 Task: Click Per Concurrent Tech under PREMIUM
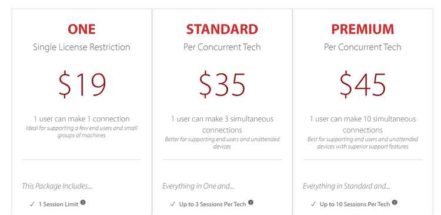click(363, 47)
